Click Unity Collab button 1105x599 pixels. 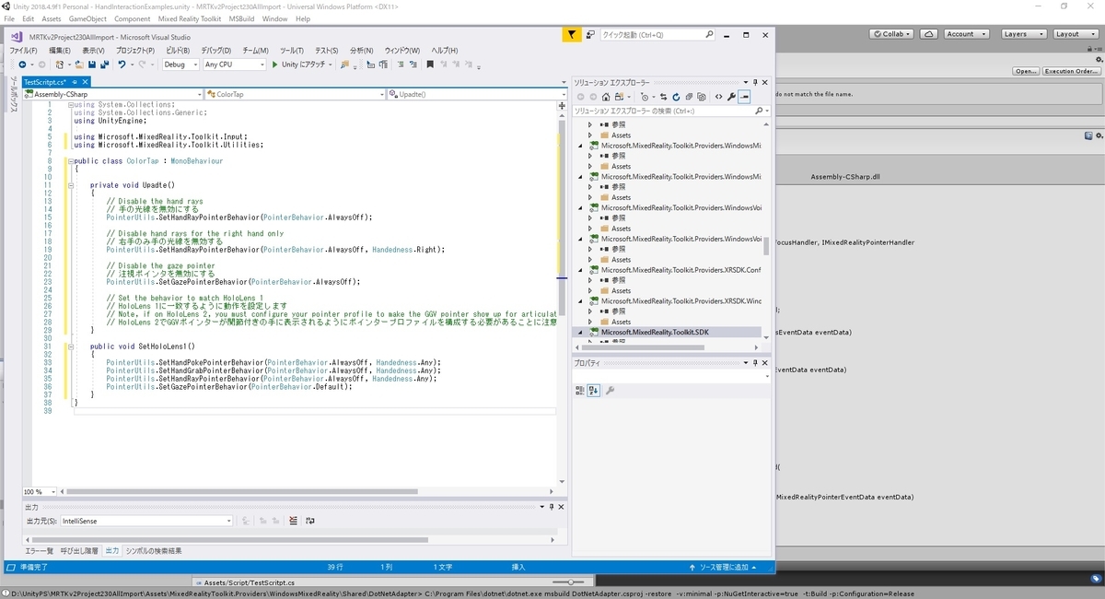[x=893, y=34]
